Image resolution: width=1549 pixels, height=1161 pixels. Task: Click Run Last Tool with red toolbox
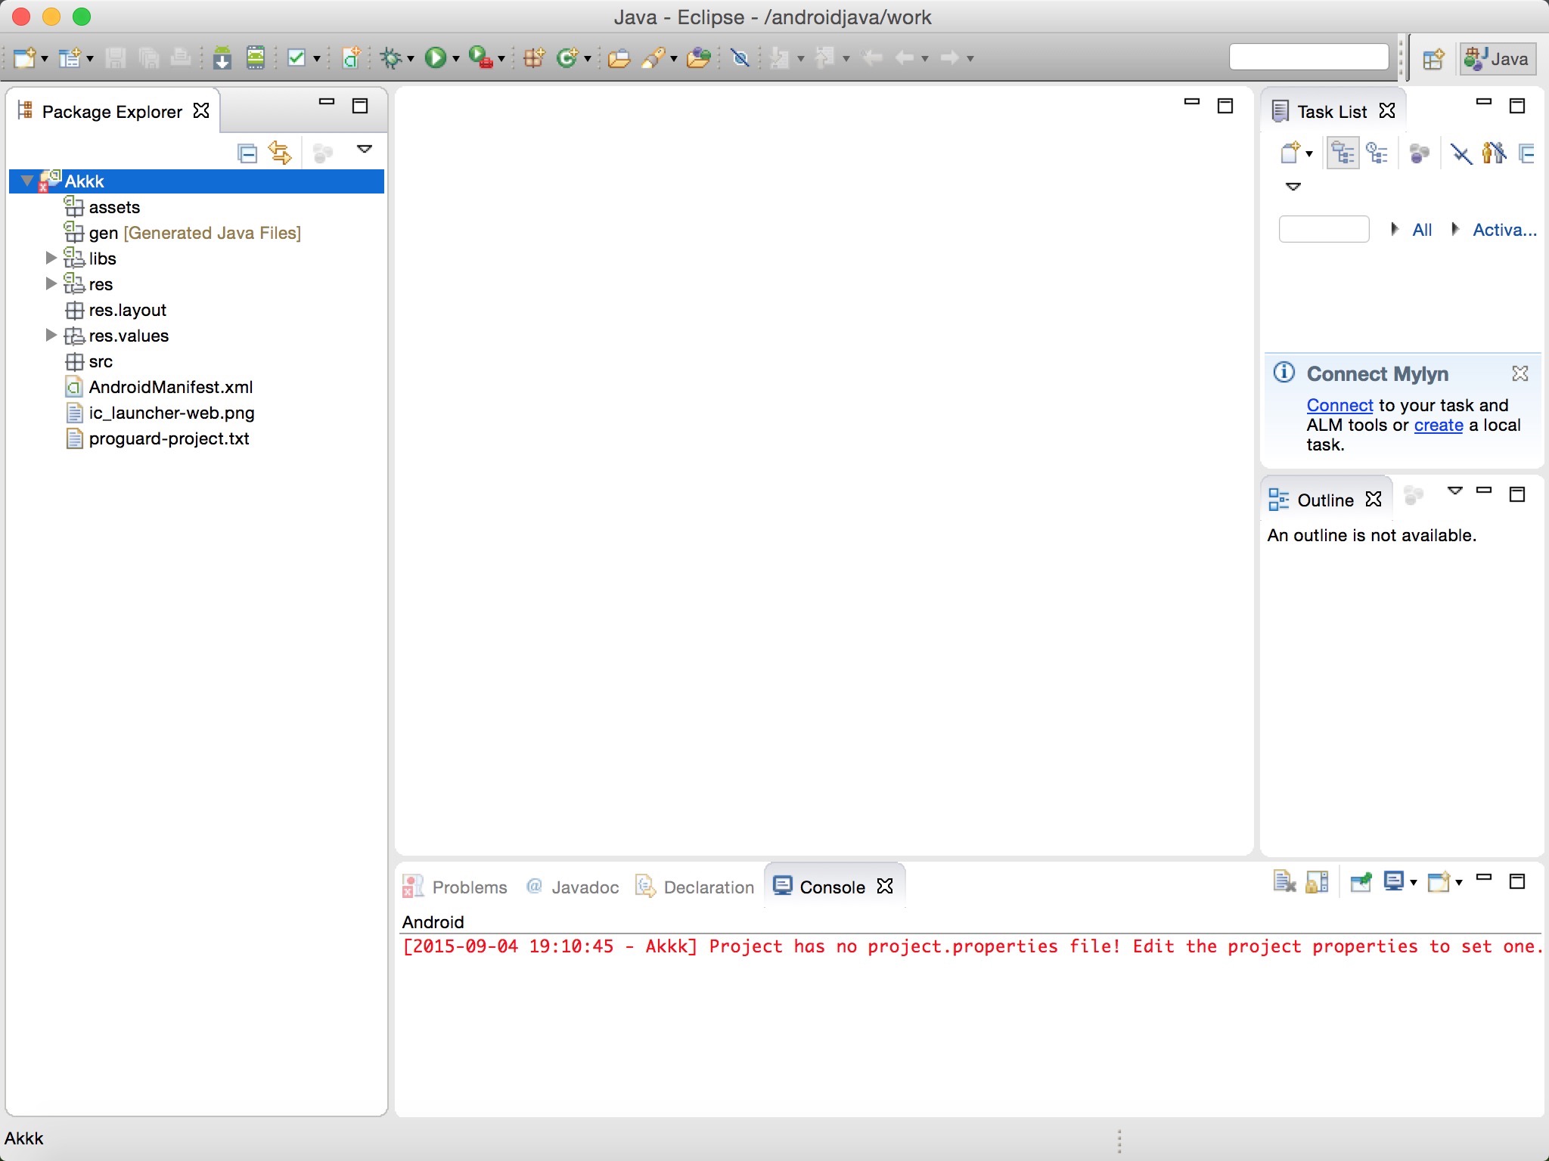(480, 57)
